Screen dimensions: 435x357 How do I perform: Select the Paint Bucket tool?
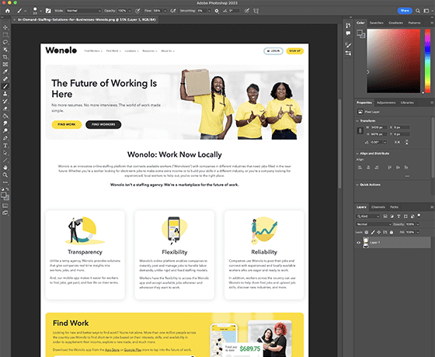(x=5, y=116)
